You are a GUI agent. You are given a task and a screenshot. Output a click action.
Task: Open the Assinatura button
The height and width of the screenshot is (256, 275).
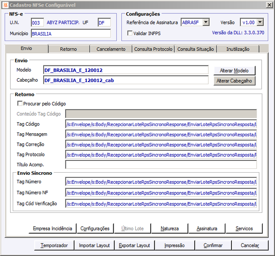(x=207, y=228)
